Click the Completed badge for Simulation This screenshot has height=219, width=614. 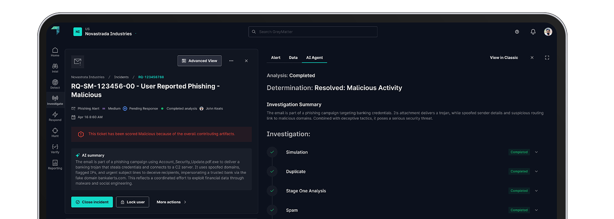coord(519,152)
